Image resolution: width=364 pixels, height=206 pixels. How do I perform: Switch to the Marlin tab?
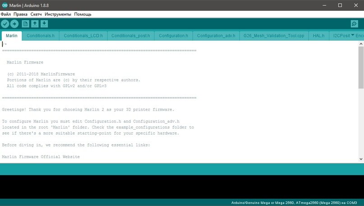[x=12, y=36]
